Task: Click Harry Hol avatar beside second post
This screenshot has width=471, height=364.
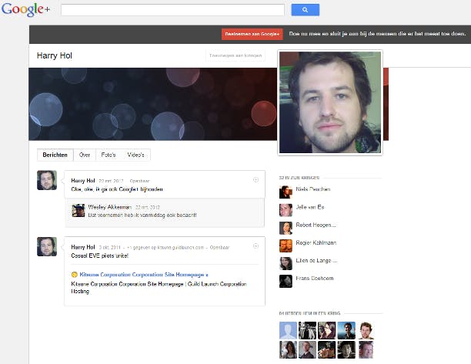Action: pos(47,246)
